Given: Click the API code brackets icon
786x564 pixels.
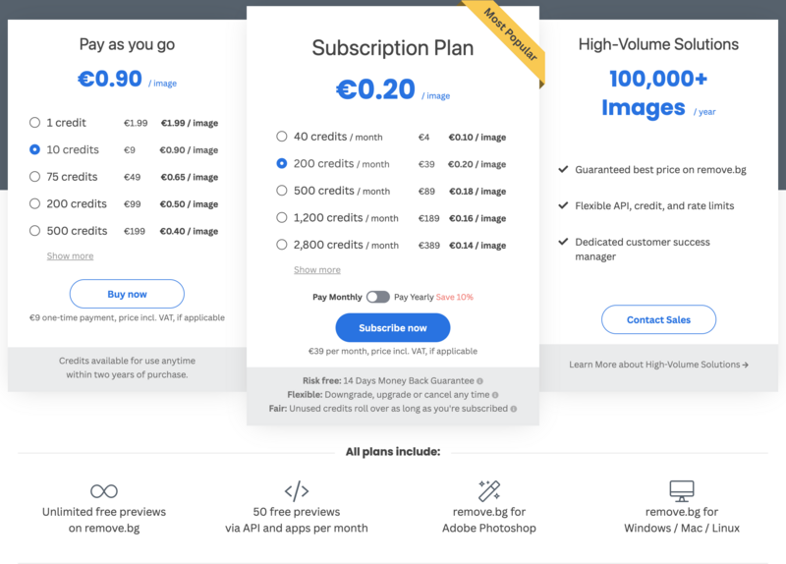Looking at the screenshot, I should coord(297,490).
